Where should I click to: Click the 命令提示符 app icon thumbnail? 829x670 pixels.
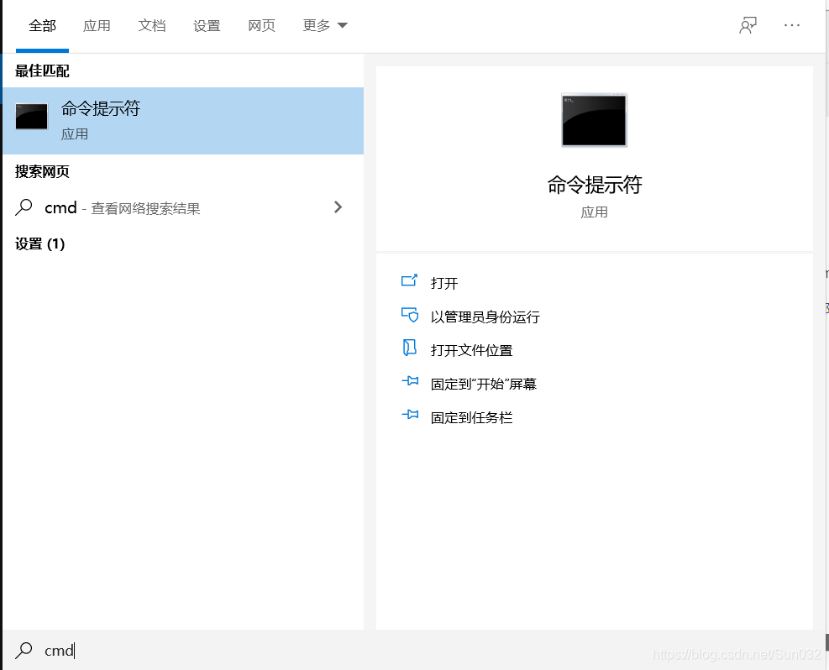point(31,117)
